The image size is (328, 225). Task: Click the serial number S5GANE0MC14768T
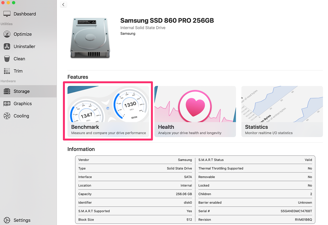tap(296, 211)
